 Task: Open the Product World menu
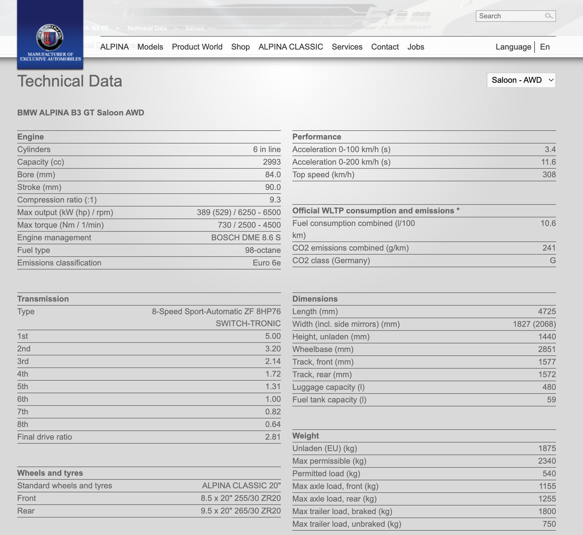click(197, 47)
